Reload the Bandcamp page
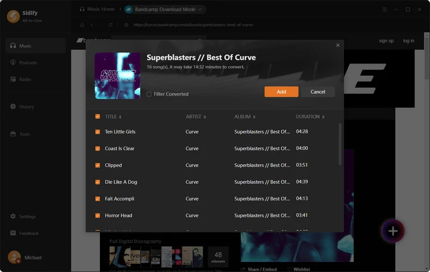430x272 pixels. coord(110,25)
